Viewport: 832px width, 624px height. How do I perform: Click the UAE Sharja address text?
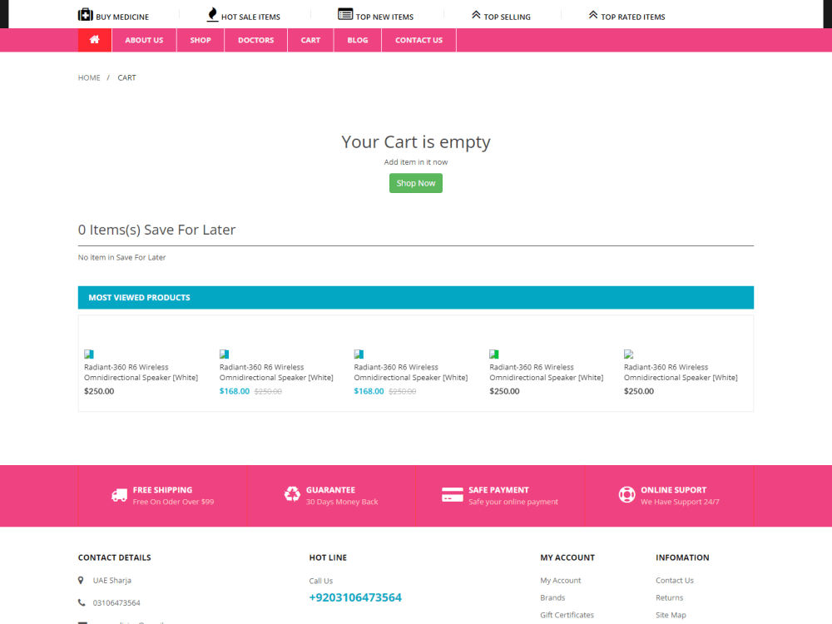112,581
